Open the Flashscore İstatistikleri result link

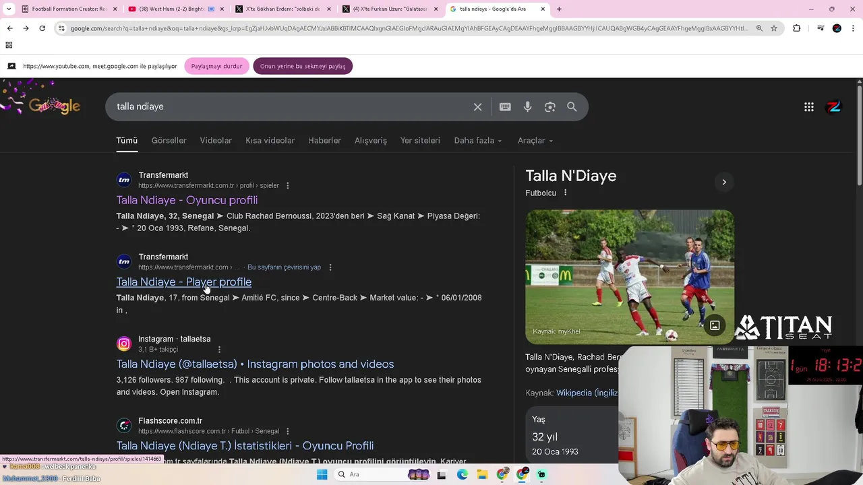(x=245, y=445)
